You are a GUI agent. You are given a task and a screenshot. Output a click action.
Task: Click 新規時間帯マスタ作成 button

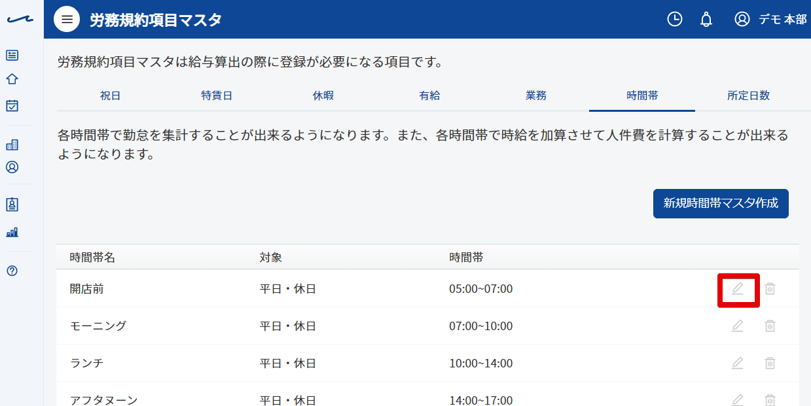pyautogui.click(x=721, y=203)
